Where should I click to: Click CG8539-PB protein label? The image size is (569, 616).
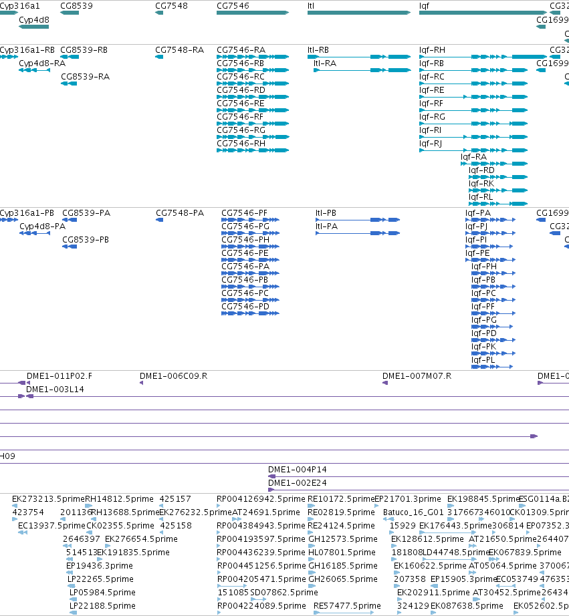(86, 240)
